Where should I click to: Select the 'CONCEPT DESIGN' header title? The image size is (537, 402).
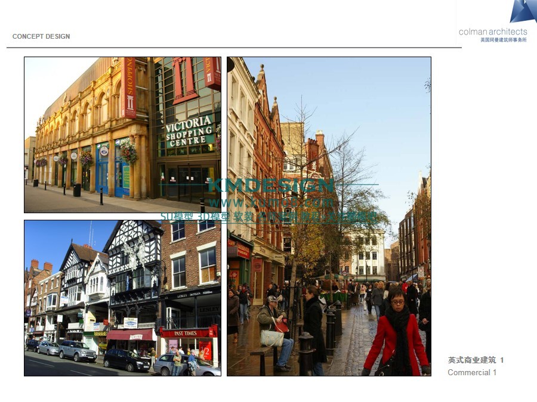click(41, 36)
